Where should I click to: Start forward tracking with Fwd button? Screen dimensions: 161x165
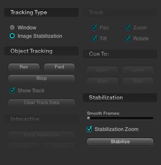click(59, 67)
